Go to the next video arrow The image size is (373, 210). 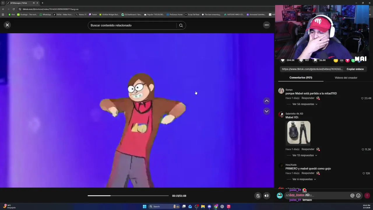266,111
